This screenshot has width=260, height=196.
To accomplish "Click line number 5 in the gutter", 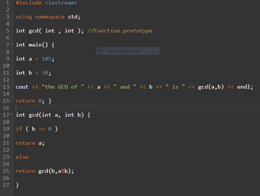I will (7, 31).
